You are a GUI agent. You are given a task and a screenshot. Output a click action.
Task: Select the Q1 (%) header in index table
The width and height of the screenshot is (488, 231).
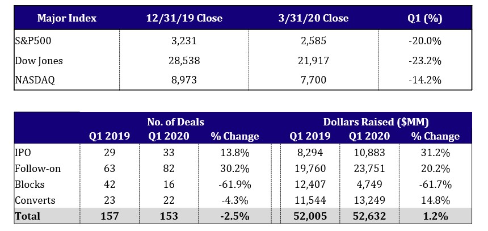tap(426, 18)
